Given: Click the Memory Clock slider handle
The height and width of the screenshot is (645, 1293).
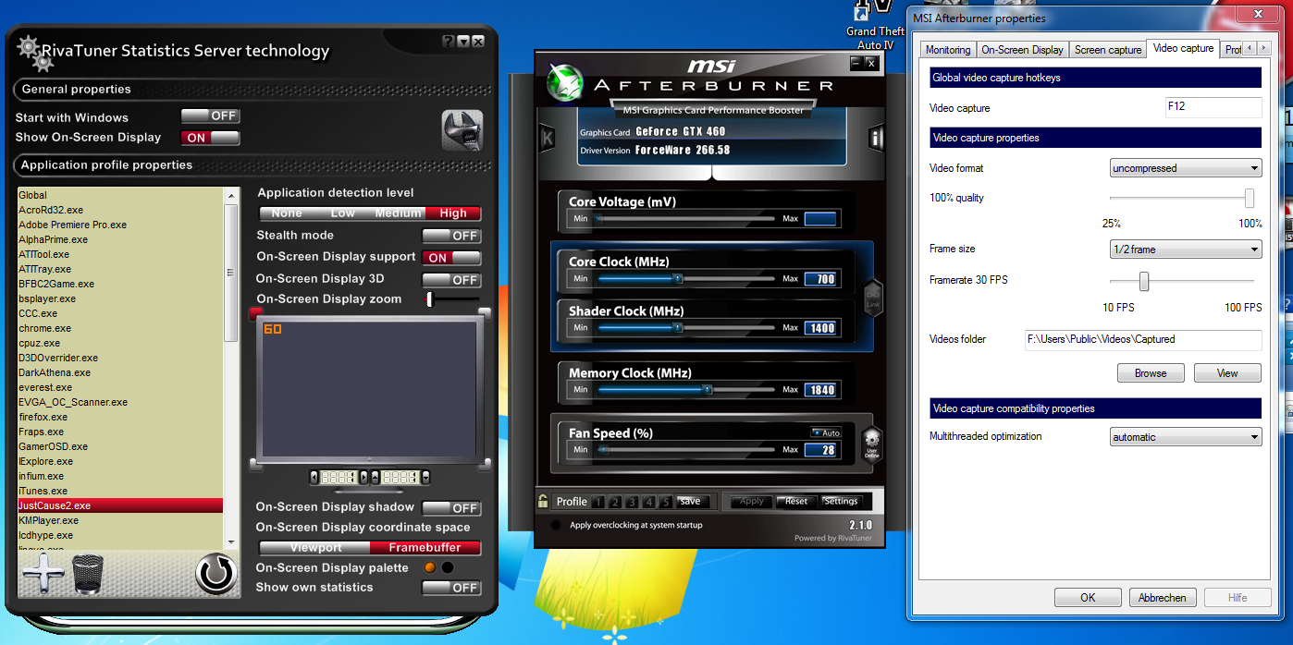Looking at the screenshot, I should point(708,390).
